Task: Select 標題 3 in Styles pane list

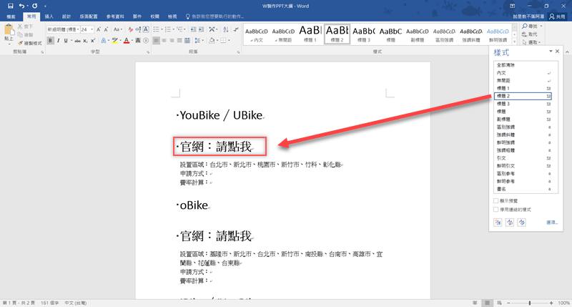Action: point(506,103)
